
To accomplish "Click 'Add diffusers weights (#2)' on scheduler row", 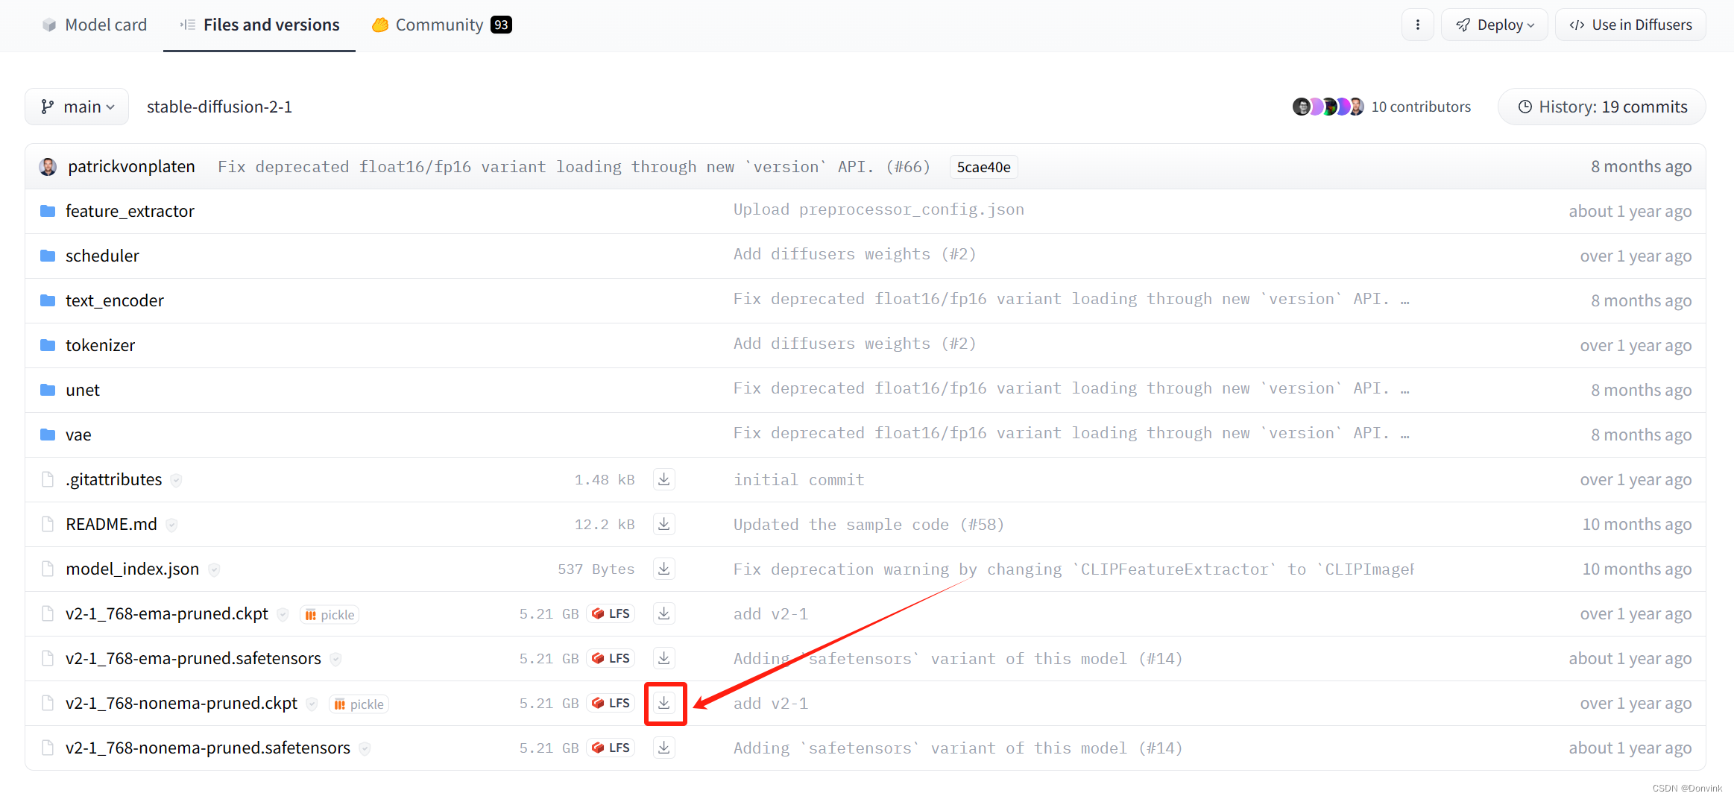I will click(x=855, y=254).
